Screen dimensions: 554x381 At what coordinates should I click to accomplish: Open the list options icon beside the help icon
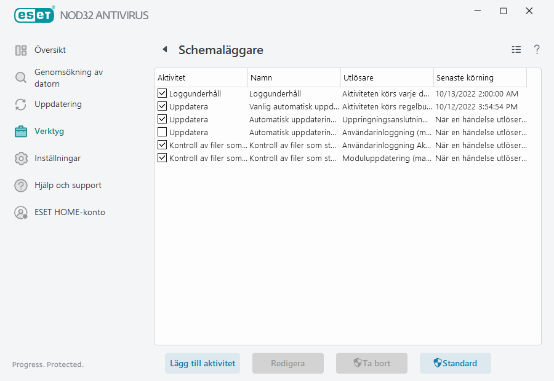tap(516, 50)
